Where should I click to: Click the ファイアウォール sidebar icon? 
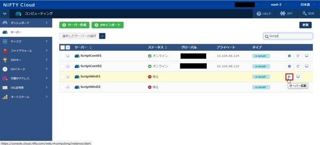pos(5,51)
